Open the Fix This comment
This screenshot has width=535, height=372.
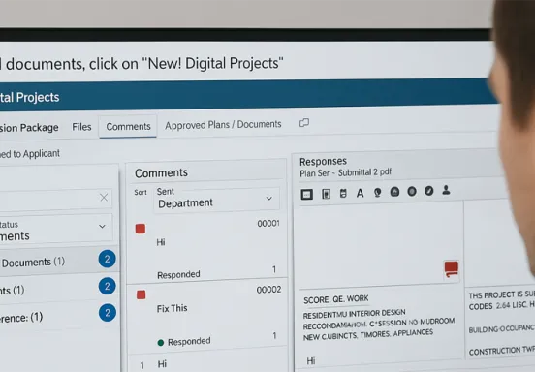(x=172, y=308)
